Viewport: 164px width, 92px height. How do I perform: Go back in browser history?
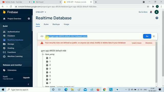click(x=3, y=7)
